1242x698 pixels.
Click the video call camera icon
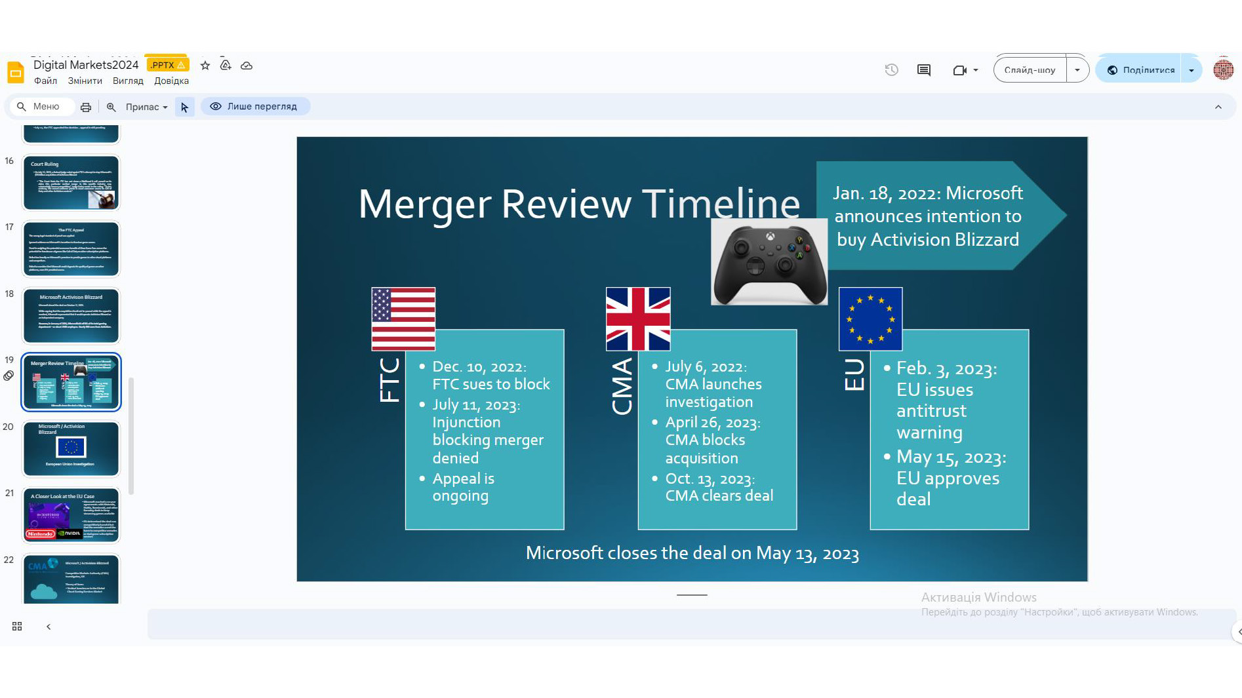click(x=960, y=70)
